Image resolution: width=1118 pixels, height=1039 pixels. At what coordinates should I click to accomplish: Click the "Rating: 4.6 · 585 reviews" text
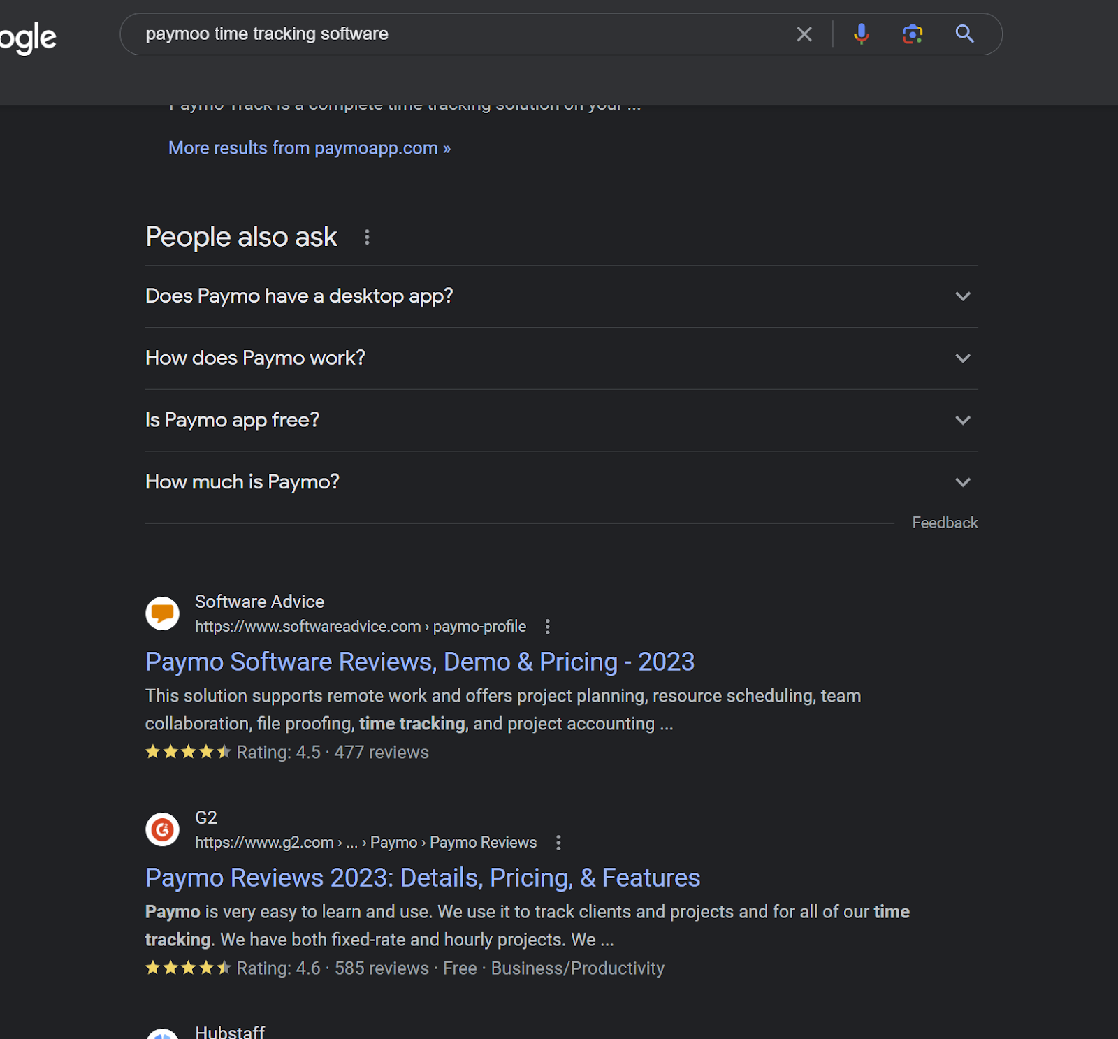[x=333, y=968]
